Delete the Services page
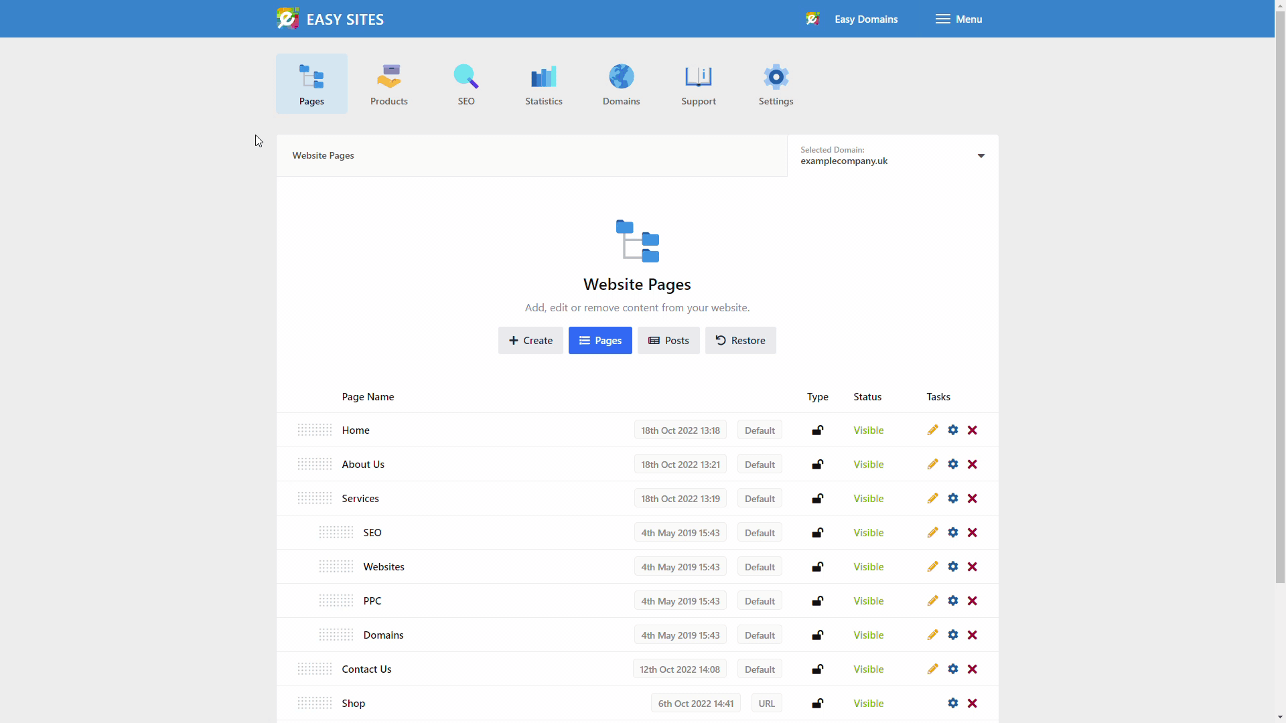Image resolution: width=1286 pixels, height=723 pixels. tap(973, 498)
